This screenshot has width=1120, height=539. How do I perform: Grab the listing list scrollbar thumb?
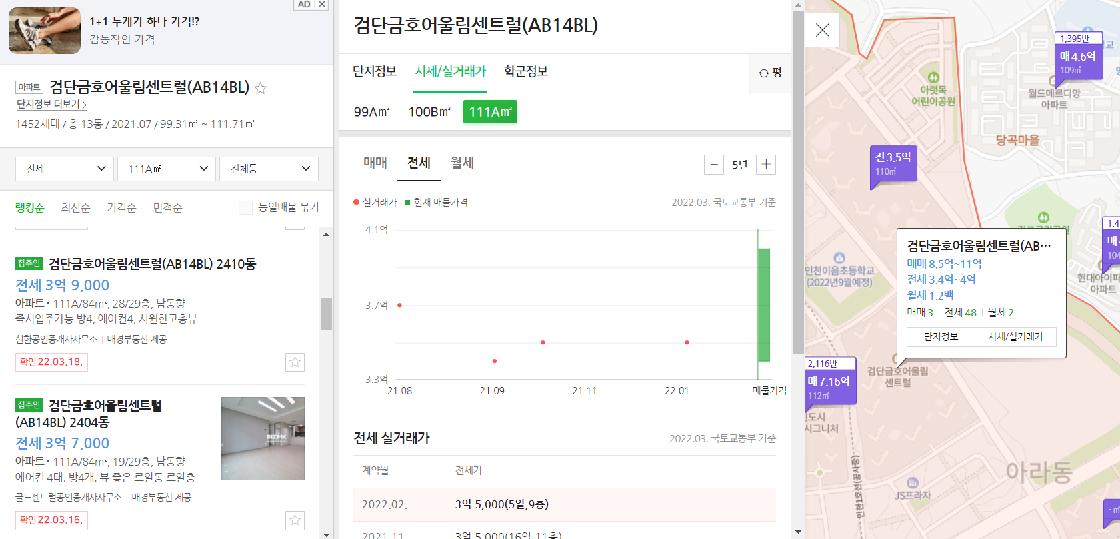click(x=326, y=314)
